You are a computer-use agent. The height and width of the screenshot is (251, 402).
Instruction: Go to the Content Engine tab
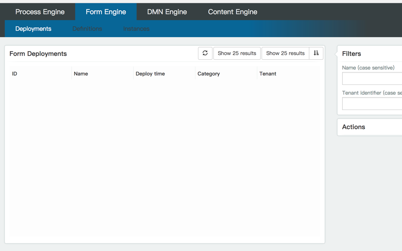point(233,12)
